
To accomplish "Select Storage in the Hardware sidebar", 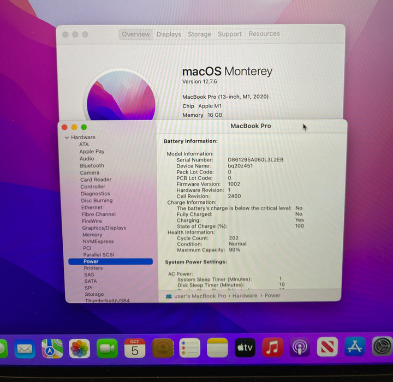I will click(94, 294).
